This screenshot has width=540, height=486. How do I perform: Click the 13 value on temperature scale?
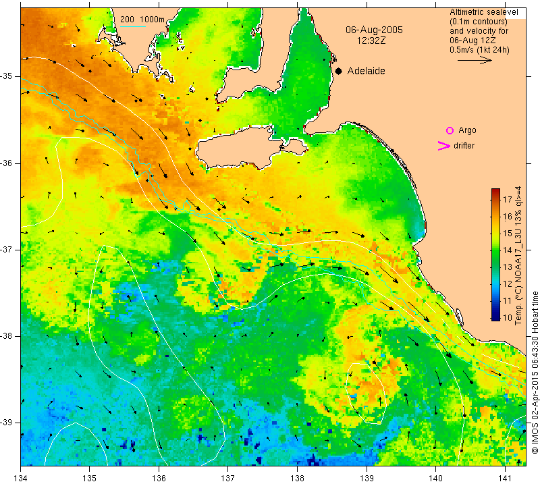(x=508, y=267)
